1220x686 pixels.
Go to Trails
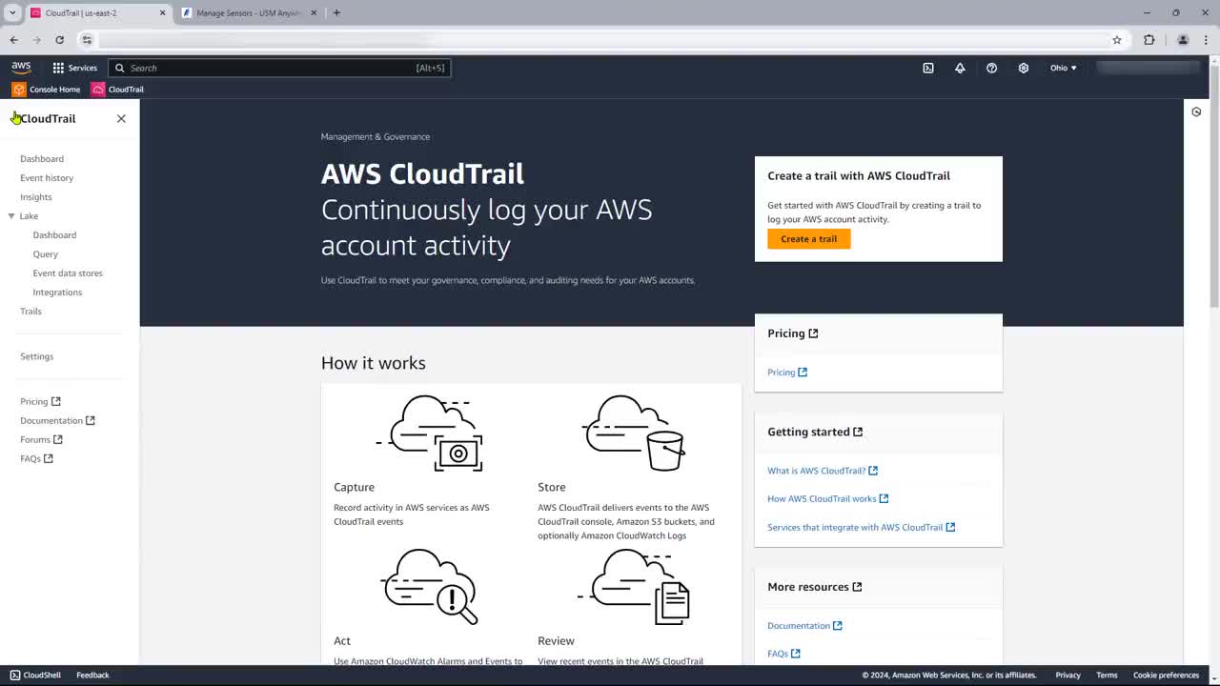[x=30, y=312]
